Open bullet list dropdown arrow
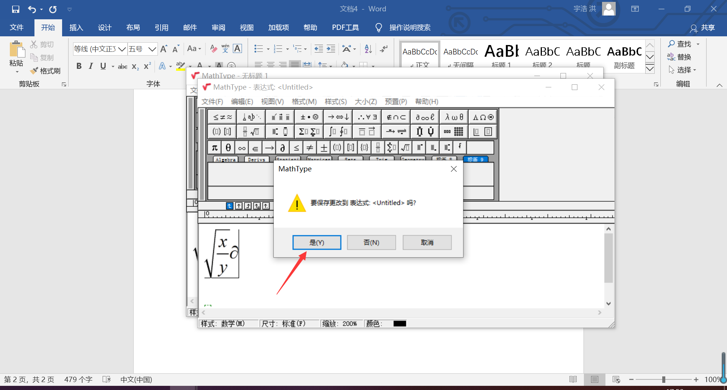The image size is (727, 390). tap(268, 49)
